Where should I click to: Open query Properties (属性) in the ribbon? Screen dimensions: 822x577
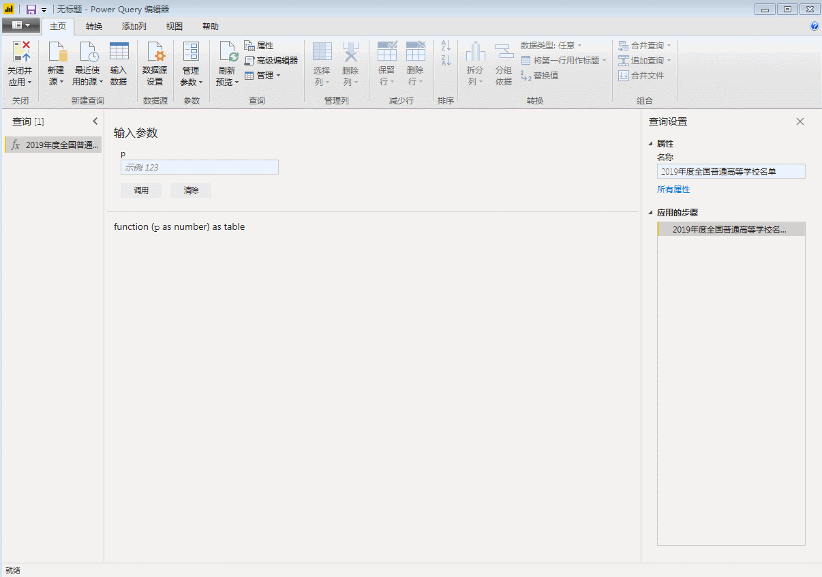click(259, 46)
